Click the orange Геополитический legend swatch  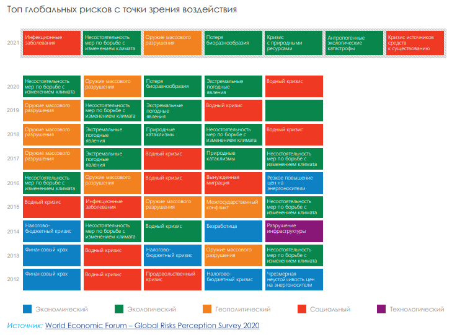click(207, 309)
